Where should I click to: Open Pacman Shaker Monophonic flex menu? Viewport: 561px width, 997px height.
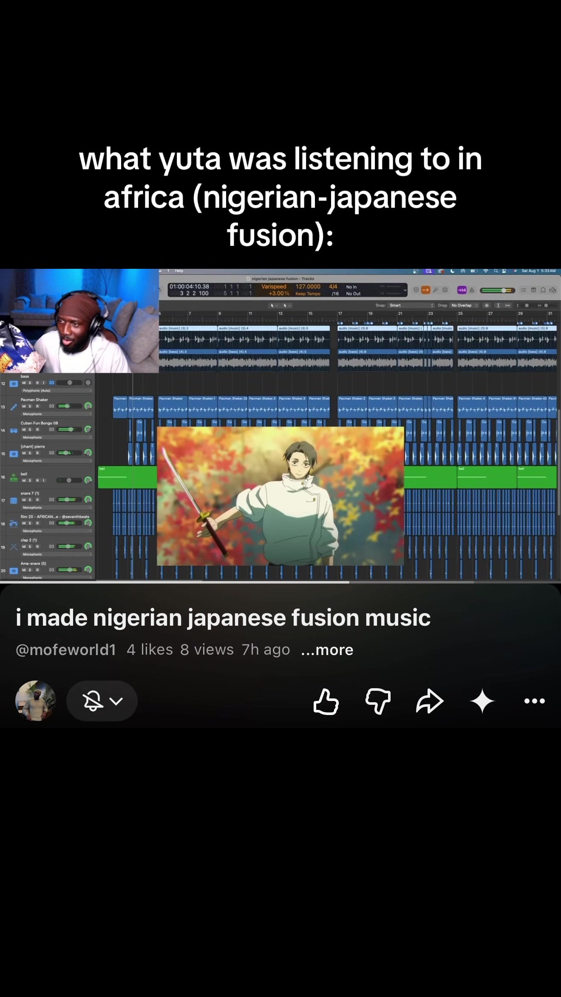tap(57, 414)
